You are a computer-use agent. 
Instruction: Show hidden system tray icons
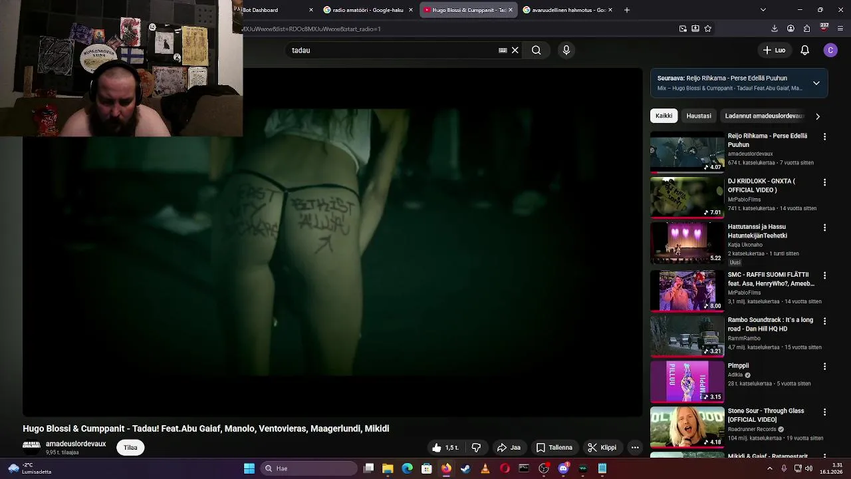click(x=770, y=468)
